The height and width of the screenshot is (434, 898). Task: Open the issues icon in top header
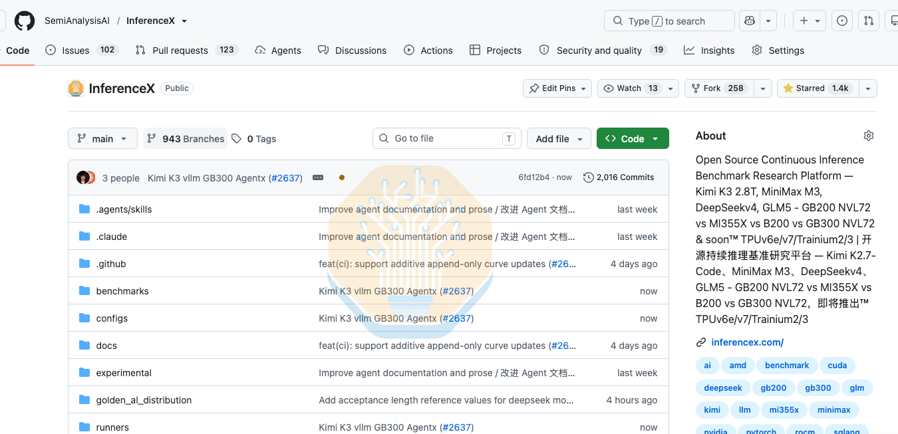click(x=842, y=21)
